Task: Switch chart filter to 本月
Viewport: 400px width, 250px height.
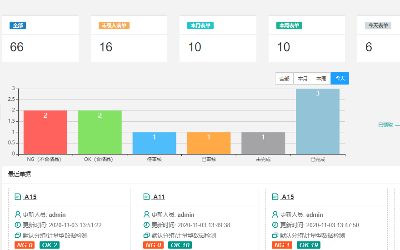Action: (303, 79)
